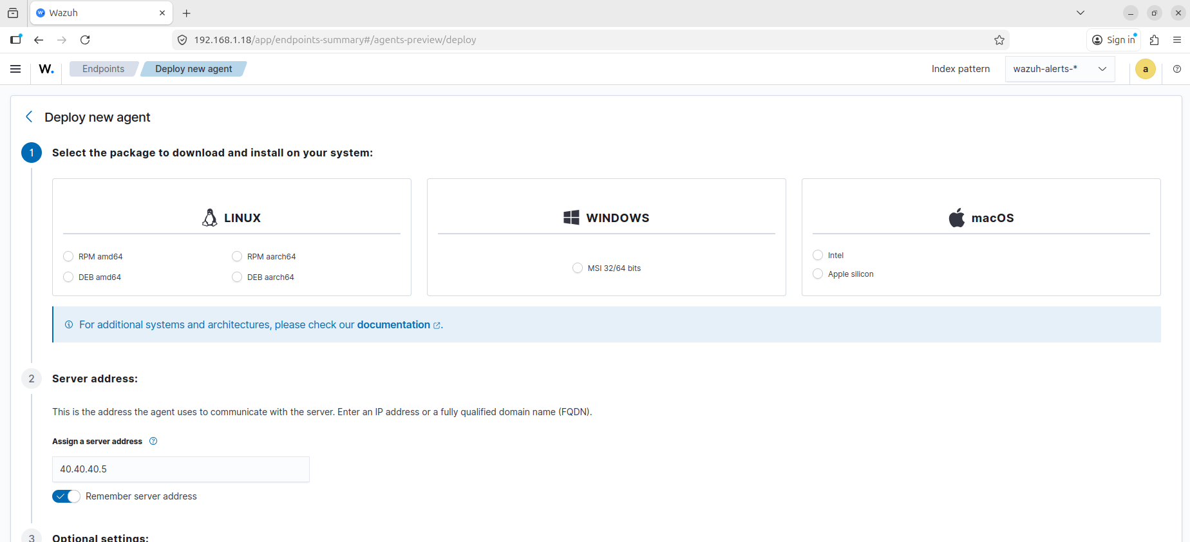Expand the wazuh-alerts-* index pattern dropdown

[1059, 69]
